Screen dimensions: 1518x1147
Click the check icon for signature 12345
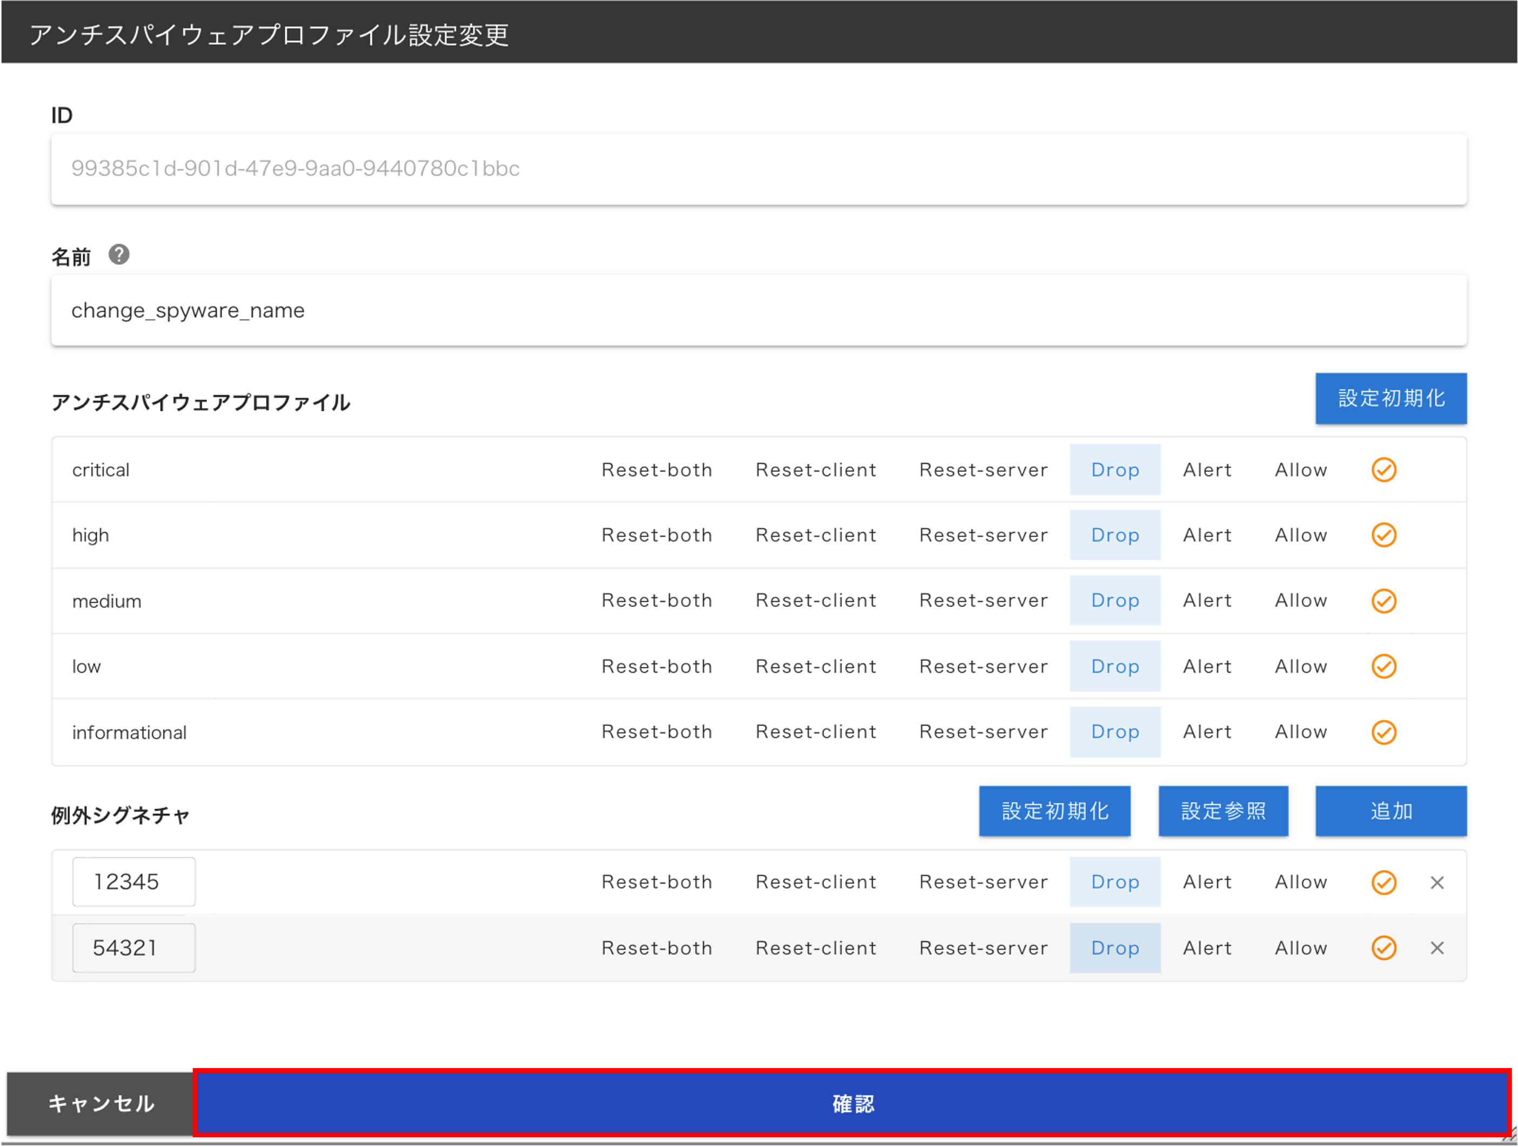tap(1384, 882)
